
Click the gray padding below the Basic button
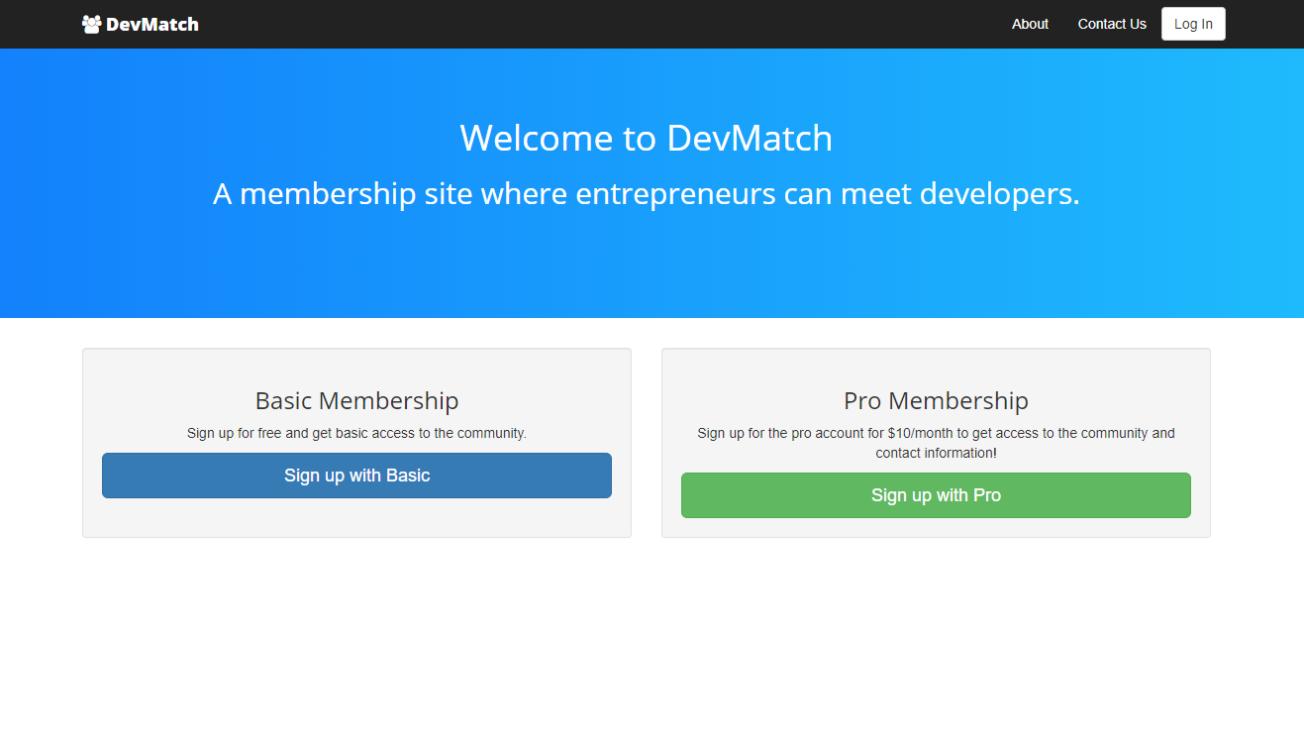pos(356,517)
